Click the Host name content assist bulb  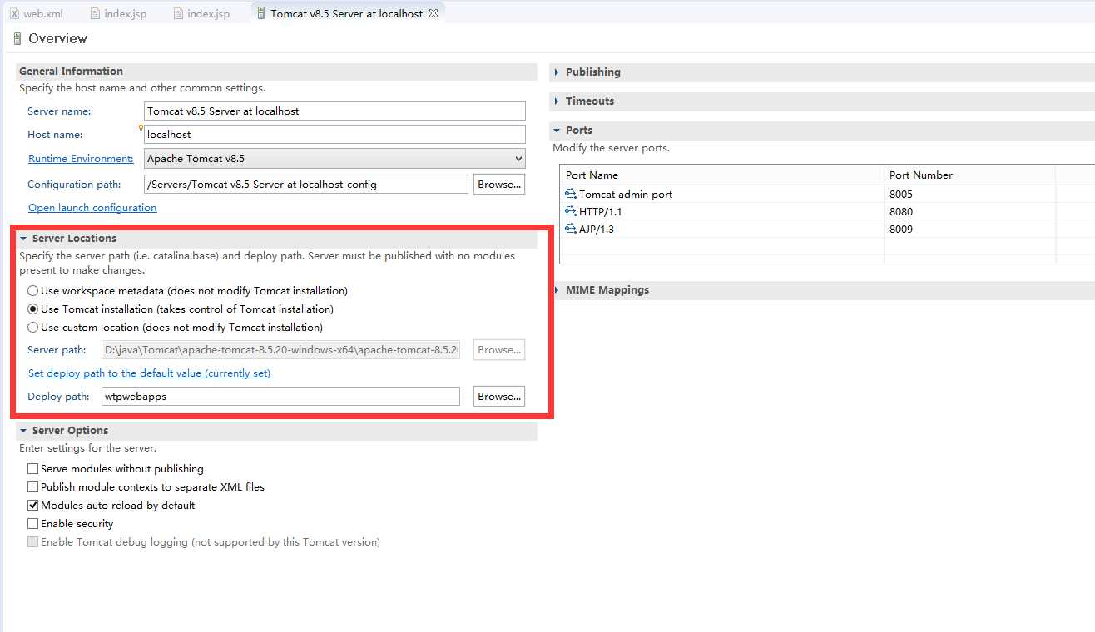click(x=141, y=128)
